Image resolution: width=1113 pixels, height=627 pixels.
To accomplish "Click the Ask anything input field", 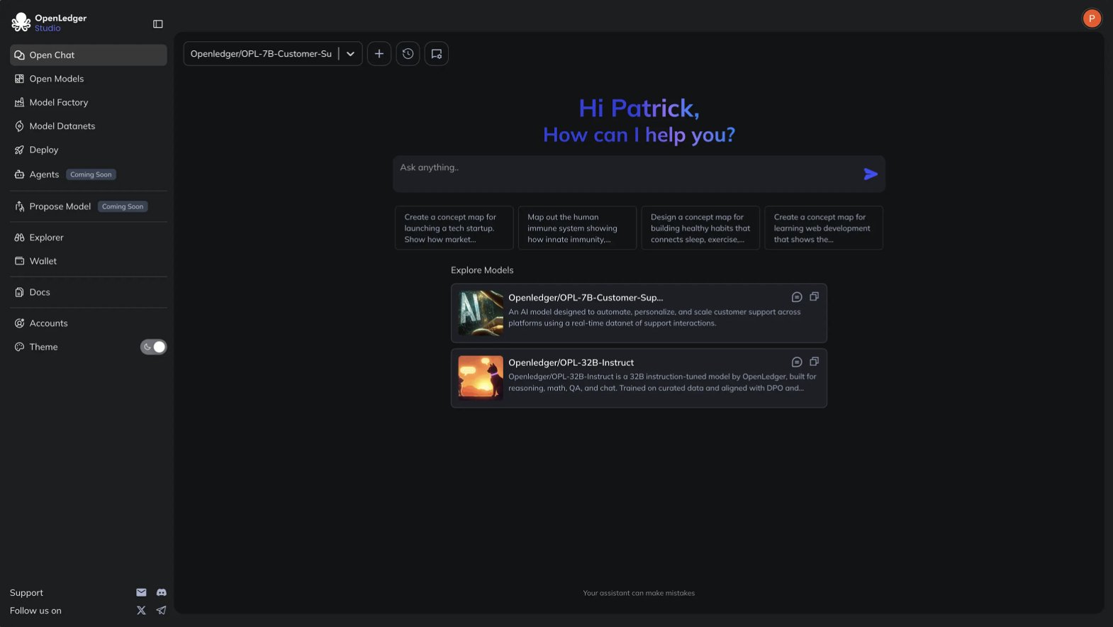I will (x=624, y=173).
